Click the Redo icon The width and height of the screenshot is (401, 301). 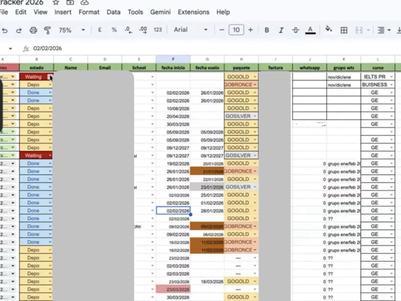tap(19, 30)
